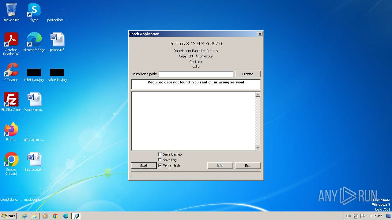392x220 pixels.
Task: Select the francevoice document icon
Action: pyautogui.click(x=34, y=102)
